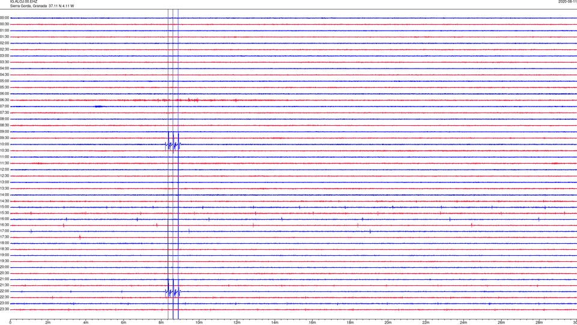Pick the 09:00 time label
Image resolution: width=577 pixels, height=325 pixels.
(4, 132)
